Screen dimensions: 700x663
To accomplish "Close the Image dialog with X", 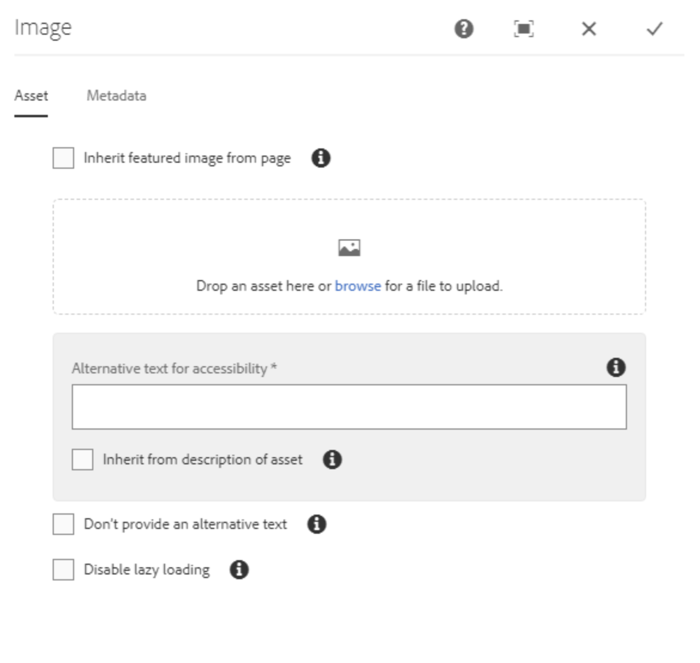I will pos(589,28).
